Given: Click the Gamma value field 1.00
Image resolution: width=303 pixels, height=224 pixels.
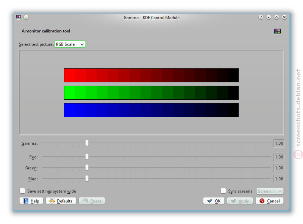Looking at the screenshot, I should [x=279, y=143].
